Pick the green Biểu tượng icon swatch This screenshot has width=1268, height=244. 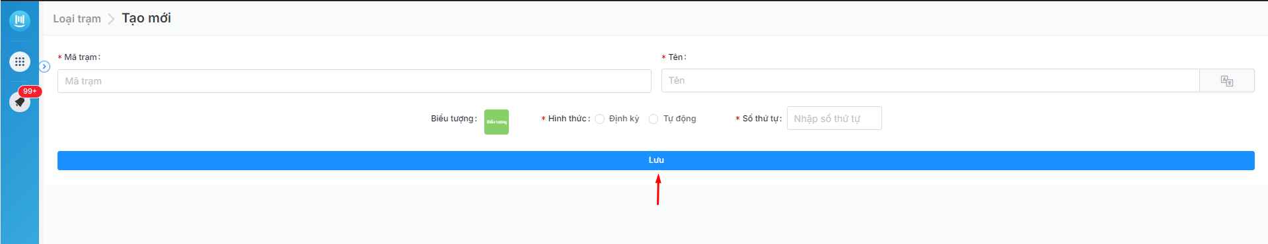click(x=496, y=122)
